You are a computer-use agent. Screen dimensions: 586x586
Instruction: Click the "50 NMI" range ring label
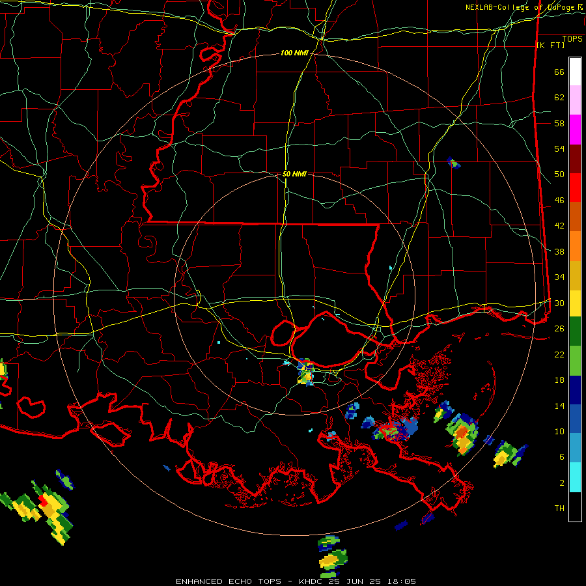294,174
